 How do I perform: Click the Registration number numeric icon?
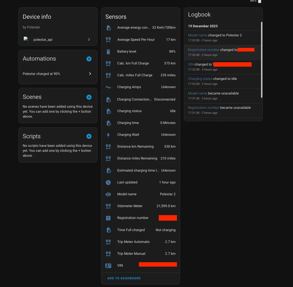[108, 218]
